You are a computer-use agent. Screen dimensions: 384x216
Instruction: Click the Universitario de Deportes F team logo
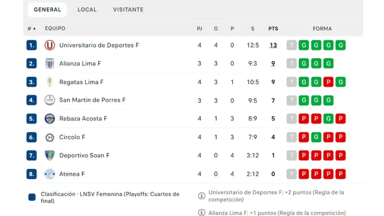point(49,46)
